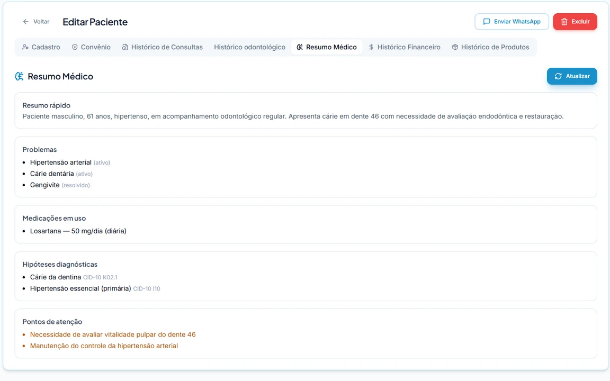610x381 pixels.
Task: Click the Problemas section label
Action: (x=40, y=150)
